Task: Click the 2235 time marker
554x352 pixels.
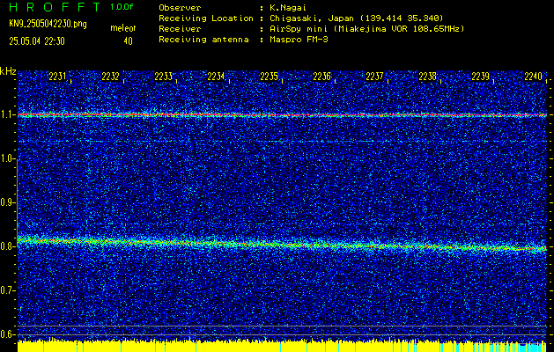Action: point(269,77)
